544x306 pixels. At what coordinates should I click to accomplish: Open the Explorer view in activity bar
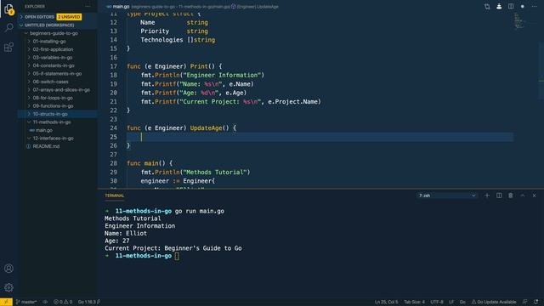(8, 9)
